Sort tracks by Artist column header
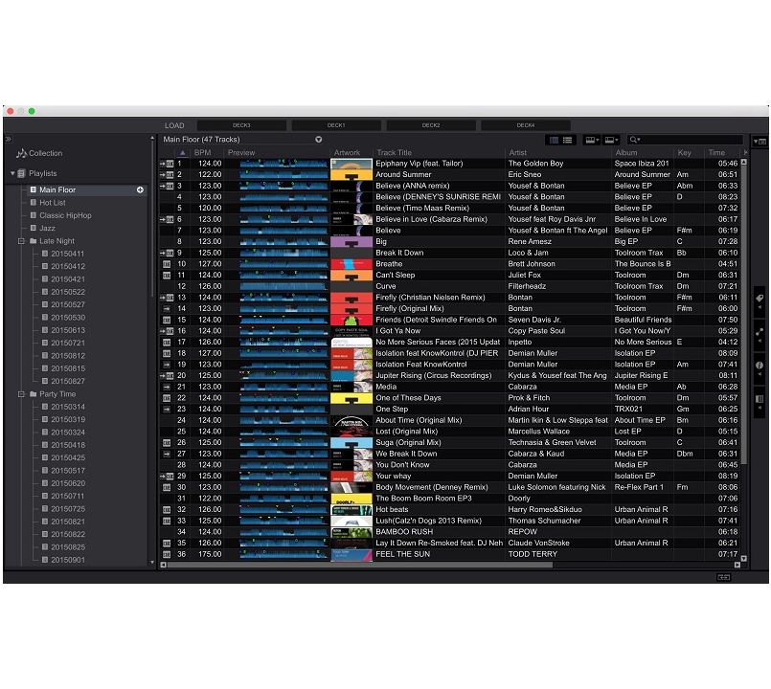The width and height of the screenshot is (771, 689). pyautogui.click(x=518, y=153)
